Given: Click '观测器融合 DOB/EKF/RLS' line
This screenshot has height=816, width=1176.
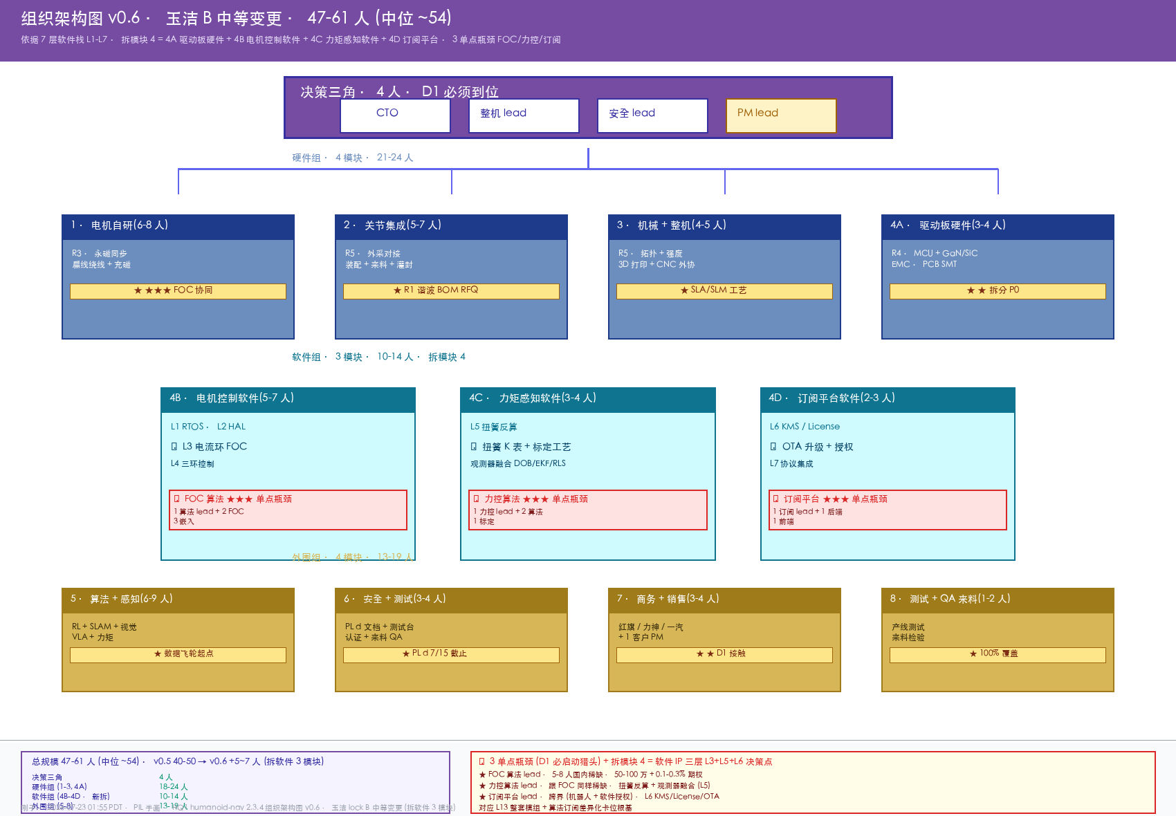Looking at the screenshot, I should [x=518, y=464].
